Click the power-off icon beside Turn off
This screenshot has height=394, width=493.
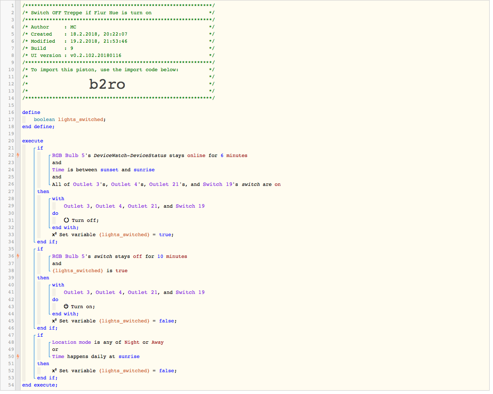67,220
